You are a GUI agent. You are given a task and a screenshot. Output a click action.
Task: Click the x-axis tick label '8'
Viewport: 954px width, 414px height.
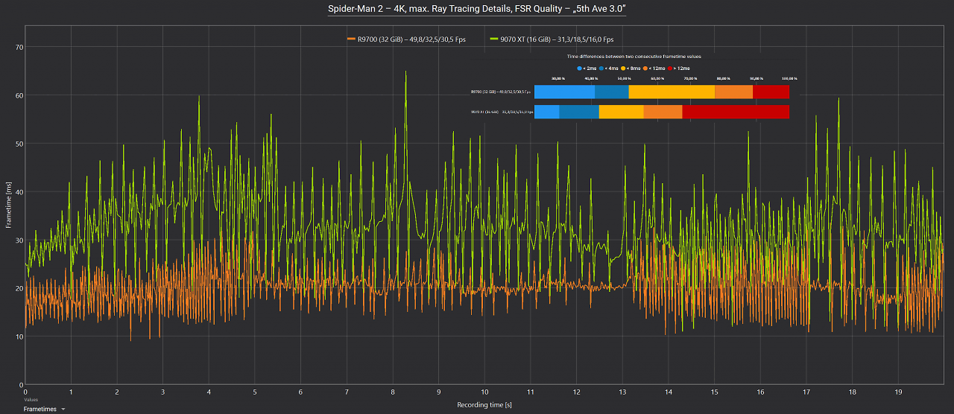(393, 392)
